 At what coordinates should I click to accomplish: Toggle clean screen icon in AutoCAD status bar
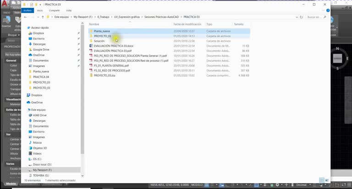pyautogui.click(x=344, y=185)
